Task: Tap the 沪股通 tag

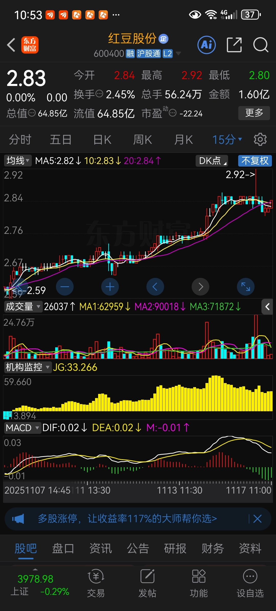Action: click(149, 54)
